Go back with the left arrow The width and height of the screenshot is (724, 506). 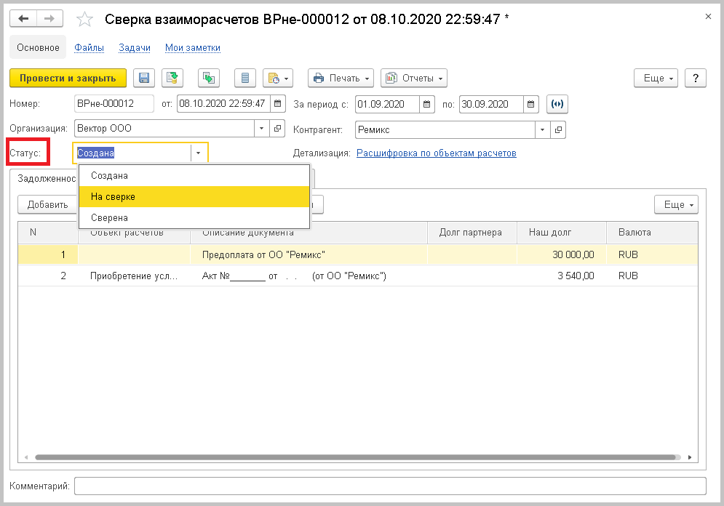(x=23, y=19)
